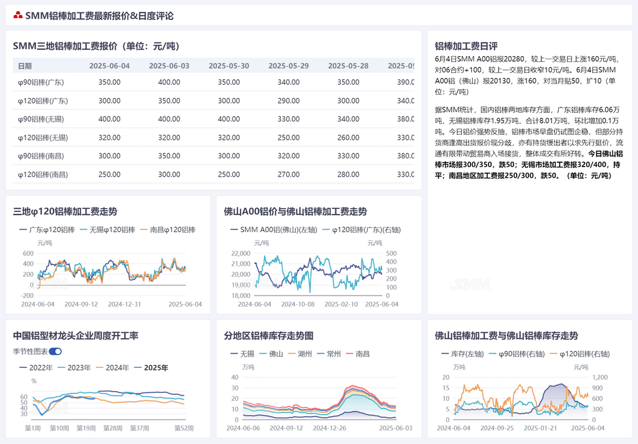Viewport: 638px width, 444px height.
Task: Toggle the 2022年 legend entry
Action: point(36,368)
